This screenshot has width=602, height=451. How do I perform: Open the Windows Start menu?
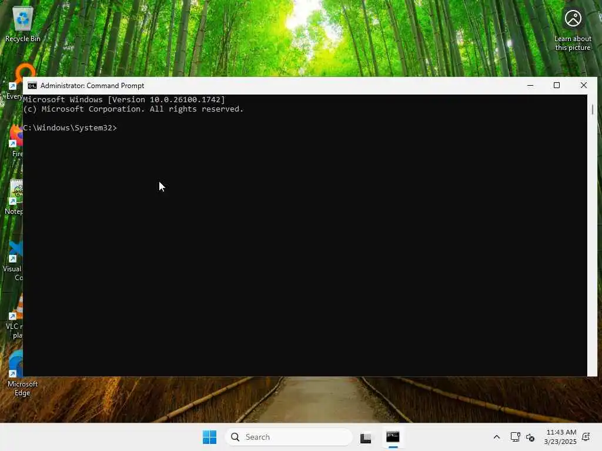pos(210,437)
